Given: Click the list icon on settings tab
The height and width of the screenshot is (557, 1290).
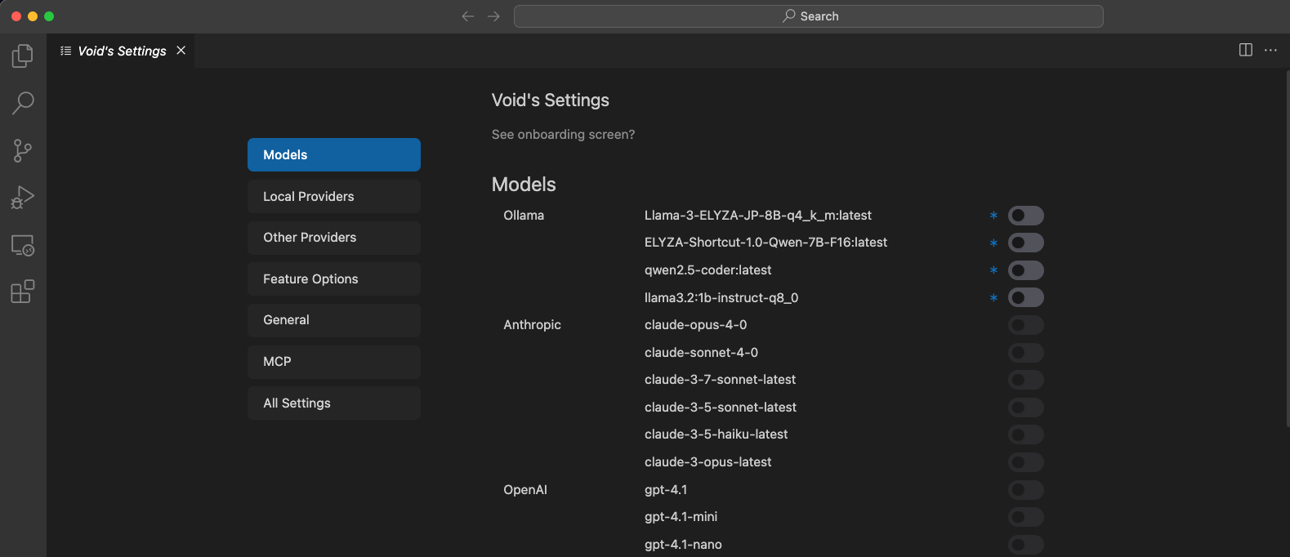Looking at the screenshot, I should coord(66,51).
